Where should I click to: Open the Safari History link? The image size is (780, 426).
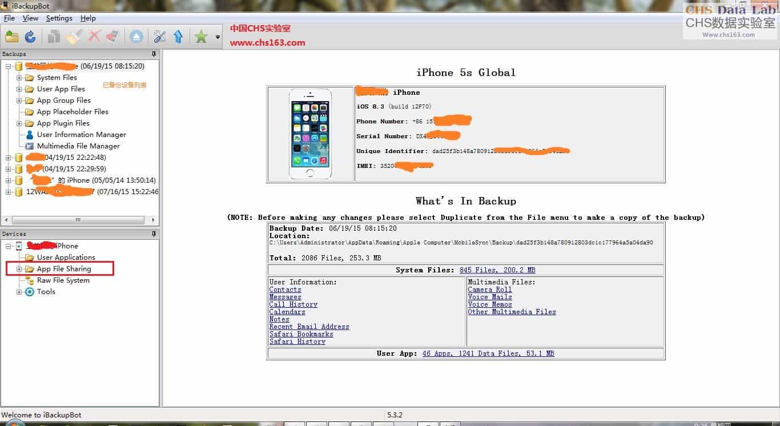(x=297, y=341)
